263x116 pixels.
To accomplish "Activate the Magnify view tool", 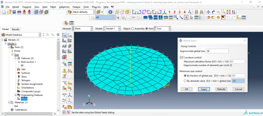I will pos(218,12).
